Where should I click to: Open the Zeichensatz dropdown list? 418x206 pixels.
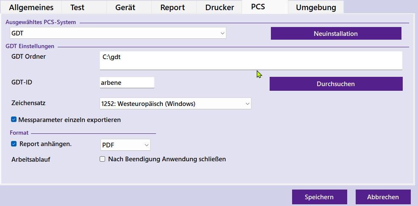pyautogui.click(x=175, y=103)
